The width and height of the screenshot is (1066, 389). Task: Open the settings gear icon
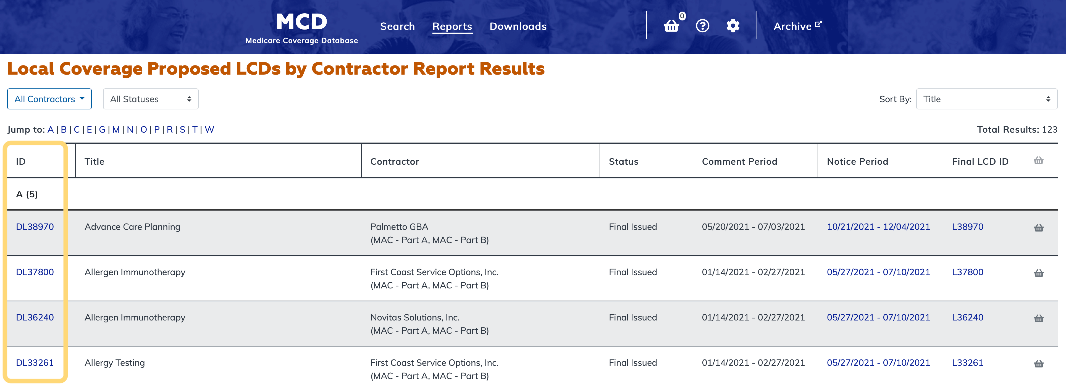(x=732, y=26)
